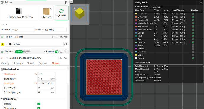The width and height of the screenshot is (204, 109).
Task: Save the process preset with disk icon
Action: point(61,58)
